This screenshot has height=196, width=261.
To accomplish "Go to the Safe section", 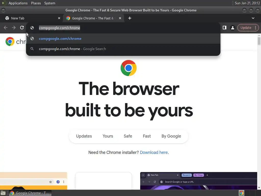I will (x=128, y=136).
